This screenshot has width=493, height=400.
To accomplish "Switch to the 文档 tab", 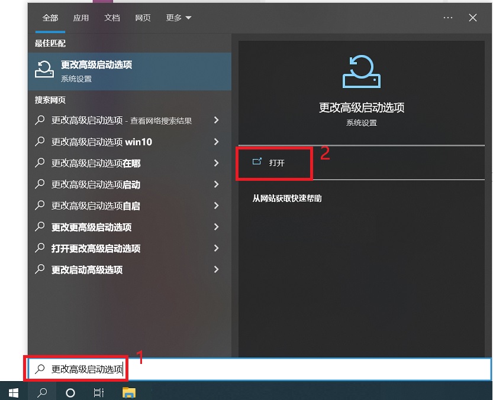I will [112, 18].
